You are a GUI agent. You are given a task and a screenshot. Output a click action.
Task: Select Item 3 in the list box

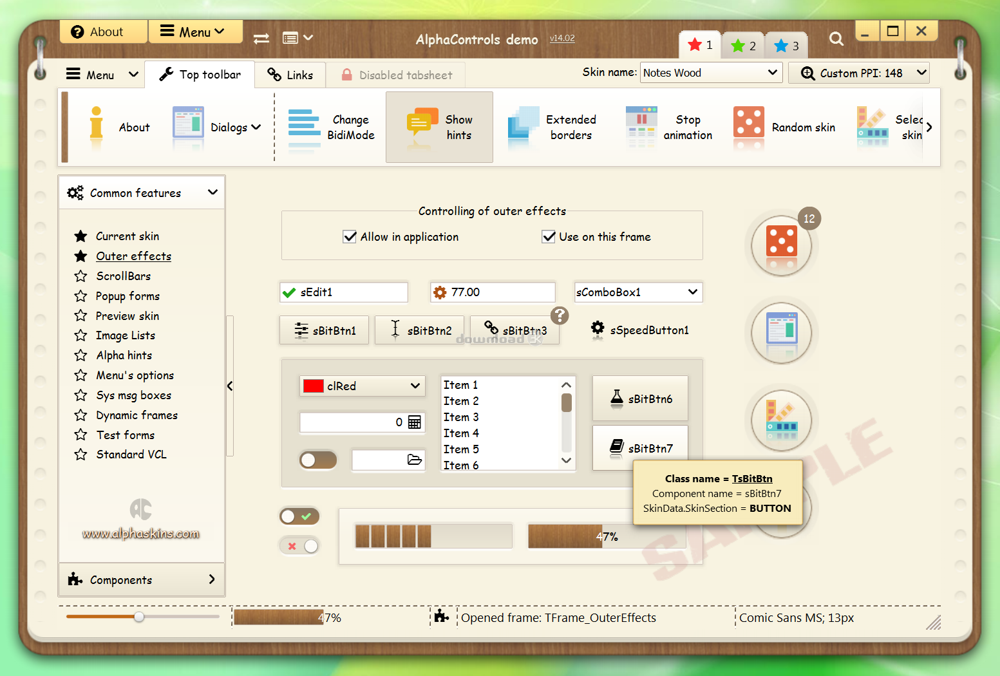coord(461,417)
